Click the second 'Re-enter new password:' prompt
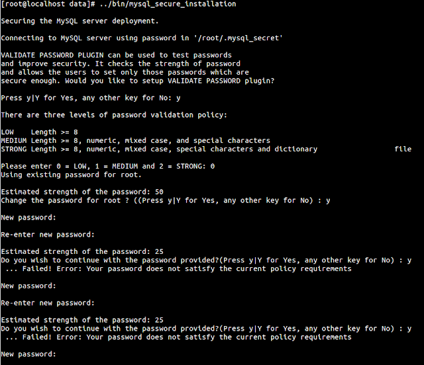The image size is (424, 365). coord(48,304)
